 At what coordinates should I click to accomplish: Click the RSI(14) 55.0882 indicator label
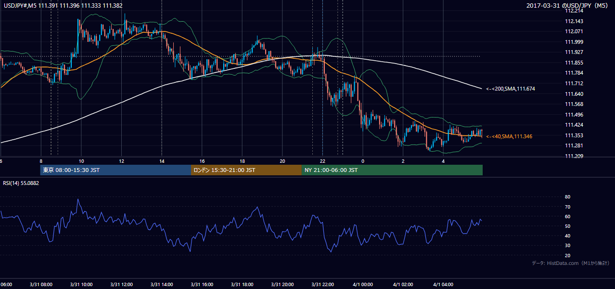tap(21, 183)
